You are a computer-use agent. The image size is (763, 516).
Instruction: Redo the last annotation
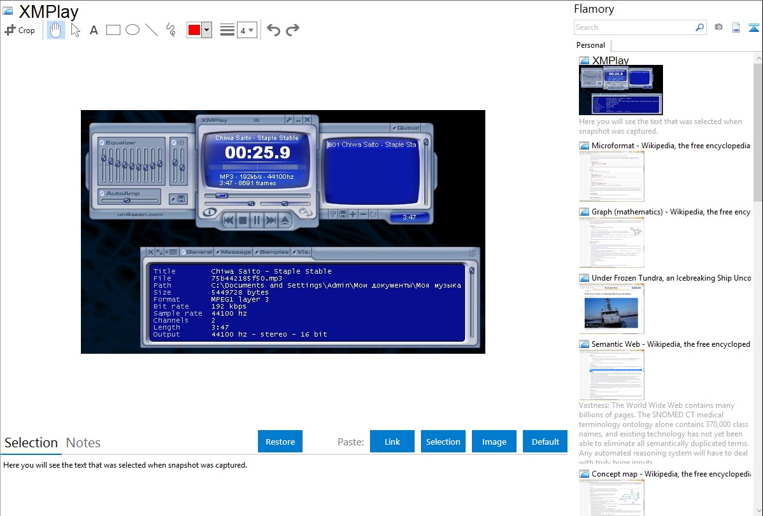pos(292,30)
